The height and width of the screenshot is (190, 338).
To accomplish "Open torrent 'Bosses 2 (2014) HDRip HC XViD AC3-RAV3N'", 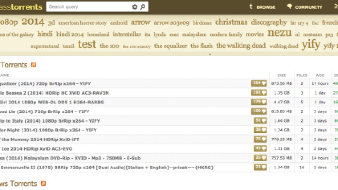I will (x=54, y=93).
